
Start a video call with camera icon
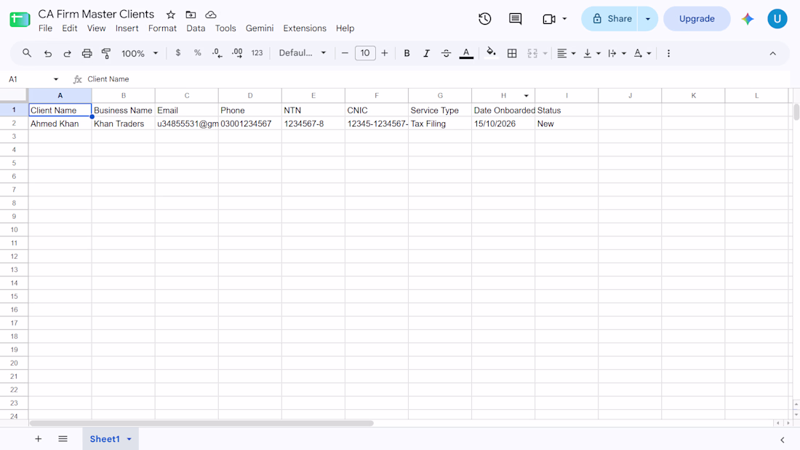click(549, 19)
